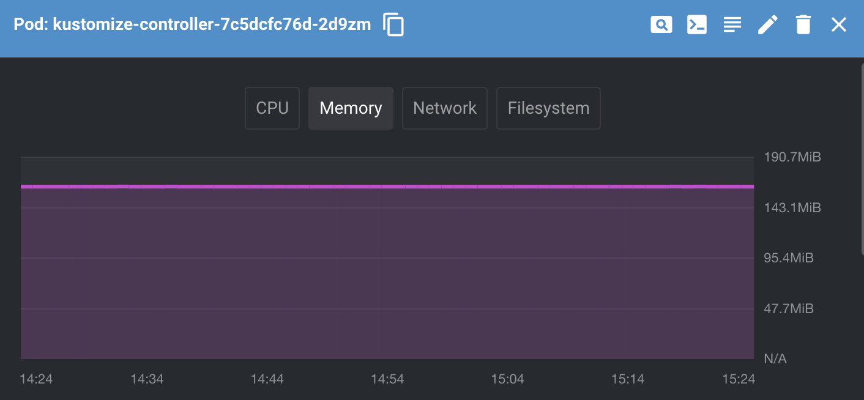This screenshot has width=864, height=400.
Task: Select the Memory tab
Action: 351,108
